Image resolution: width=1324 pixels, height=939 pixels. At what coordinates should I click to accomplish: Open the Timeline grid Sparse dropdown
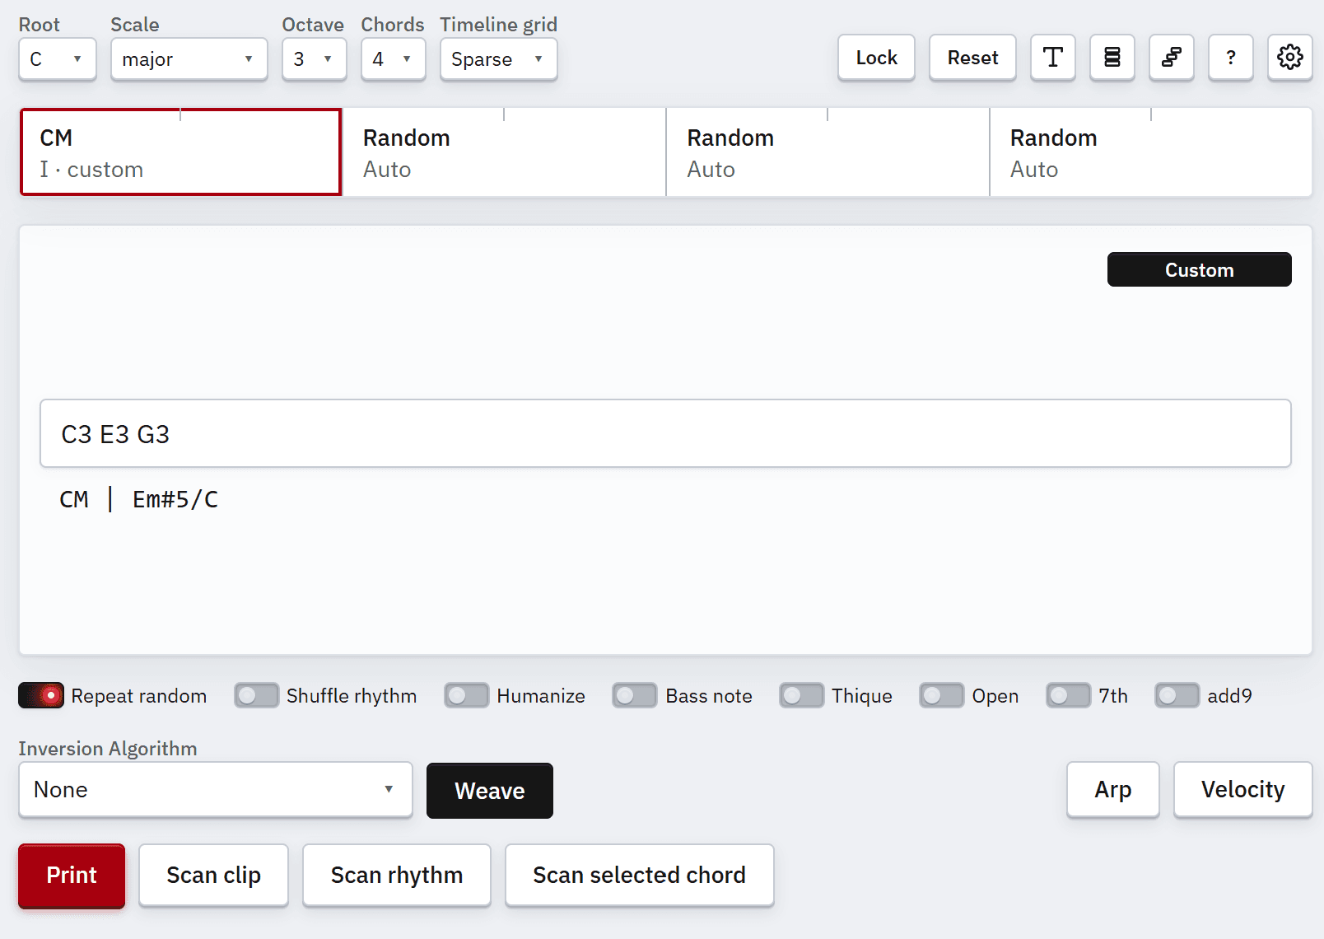click(x=498, y=59)
